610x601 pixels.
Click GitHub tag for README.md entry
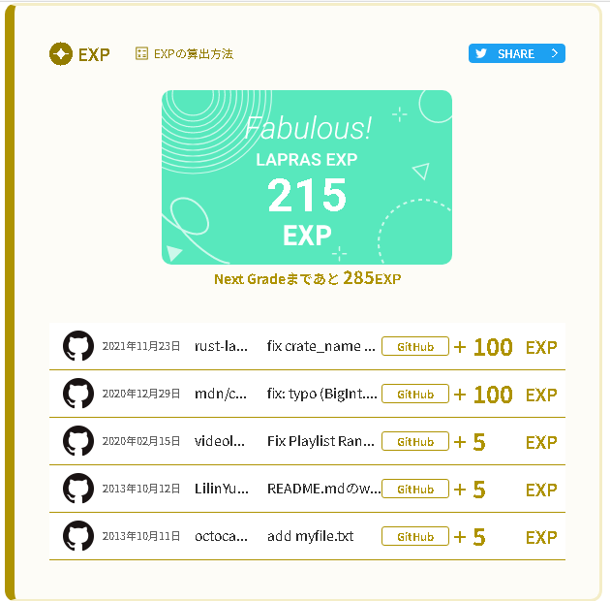414,489
